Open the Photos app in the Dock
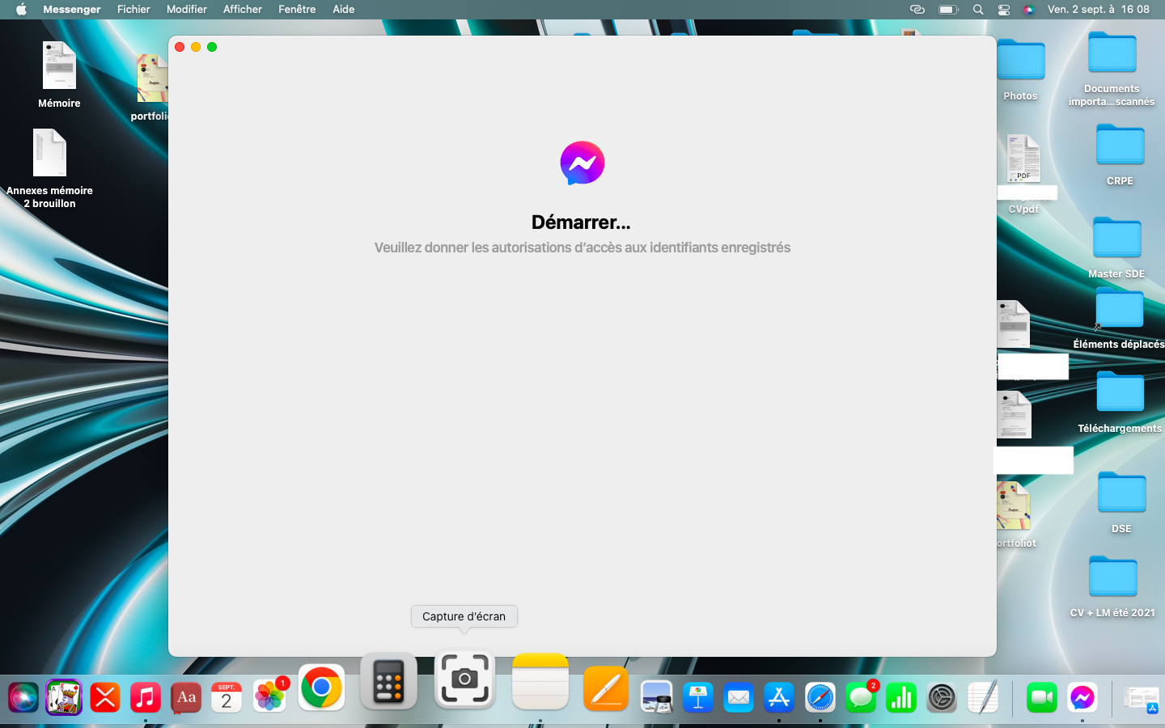The image size is (1165, 728). (269, 696)
